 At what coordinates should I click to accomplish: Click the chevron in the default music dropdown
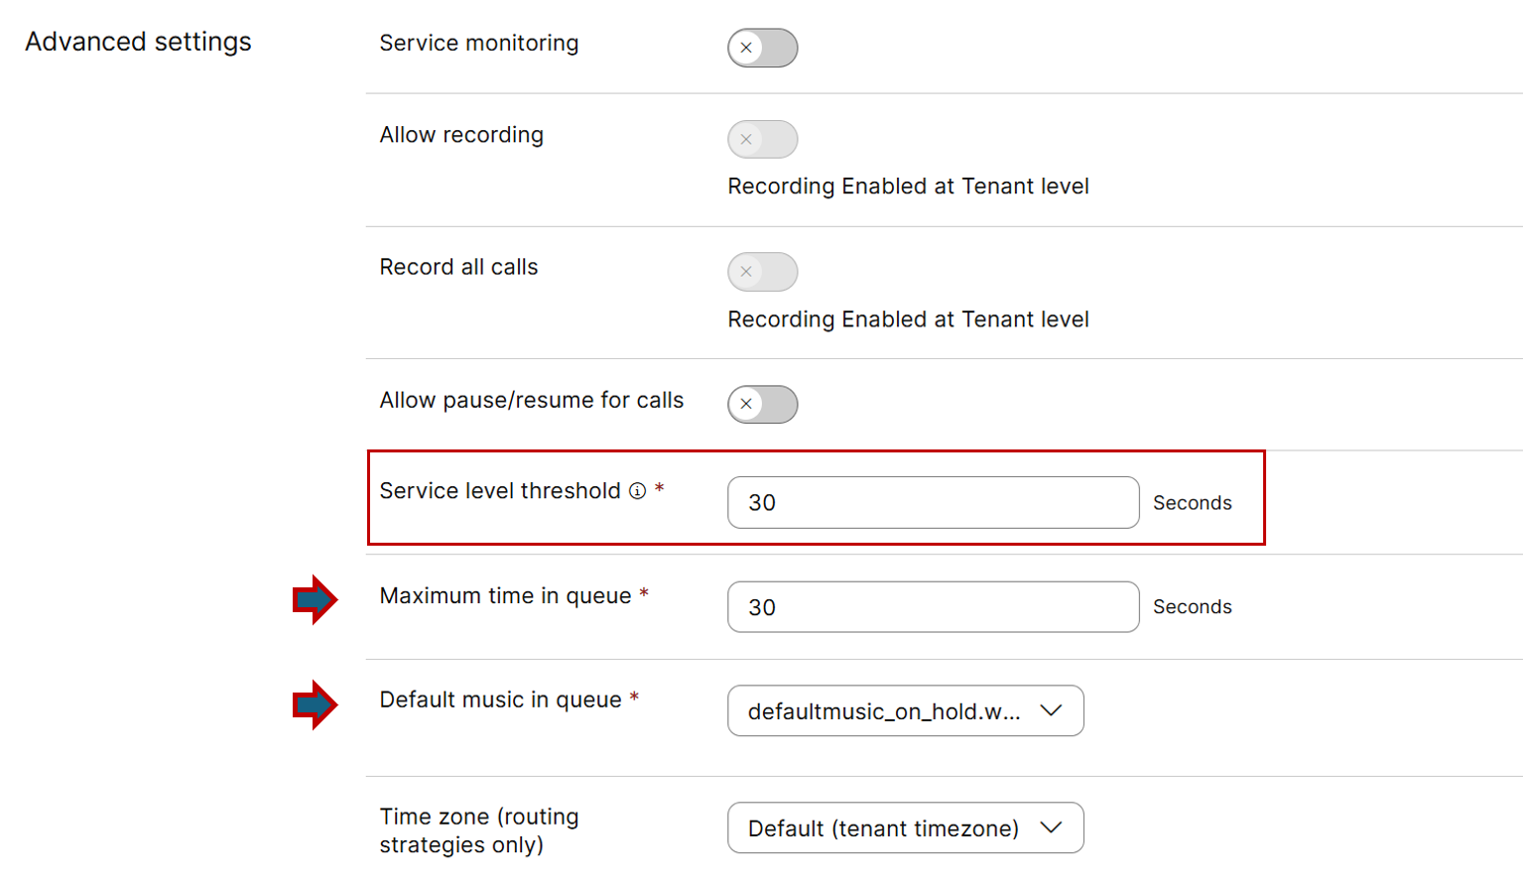tap(1051, 710)
